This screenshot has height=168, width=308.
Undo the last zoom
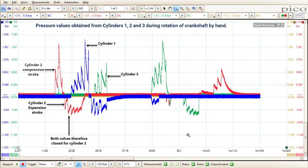coord(193,8)
